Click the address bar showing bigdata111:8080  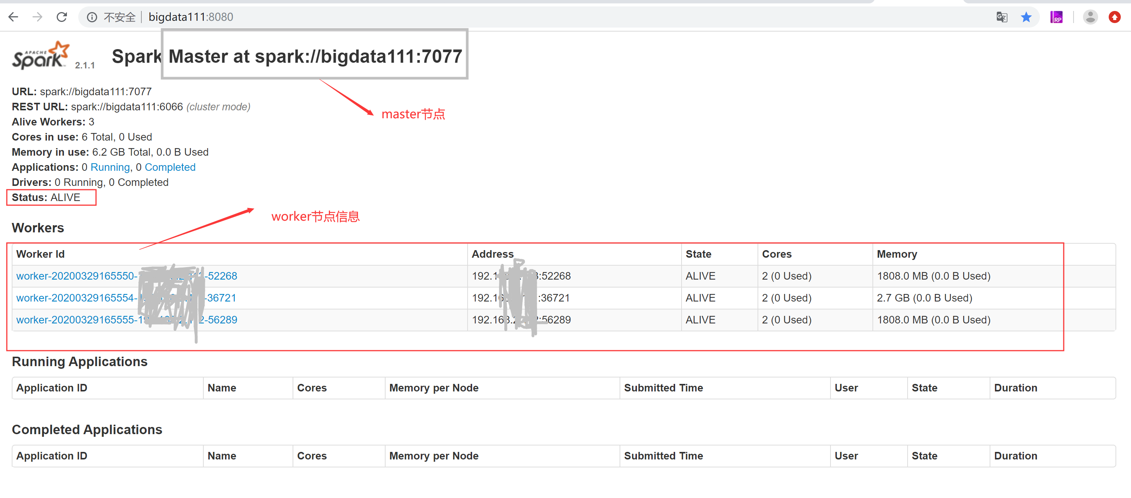coord(191,17)
